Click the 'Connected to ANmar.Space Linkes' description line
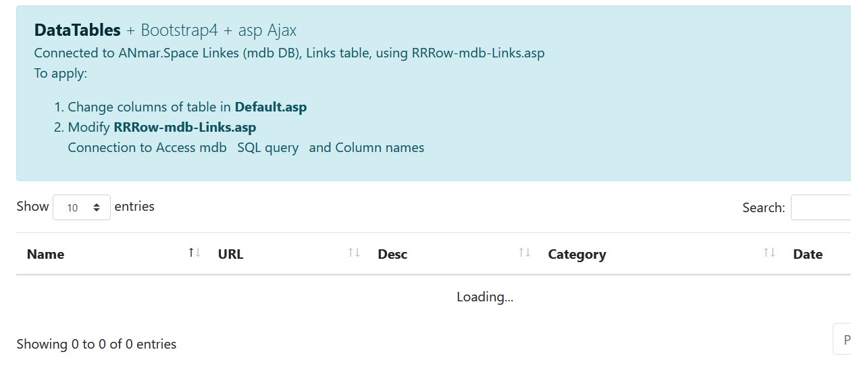This screenshot has width=851, height=377. 289,53
